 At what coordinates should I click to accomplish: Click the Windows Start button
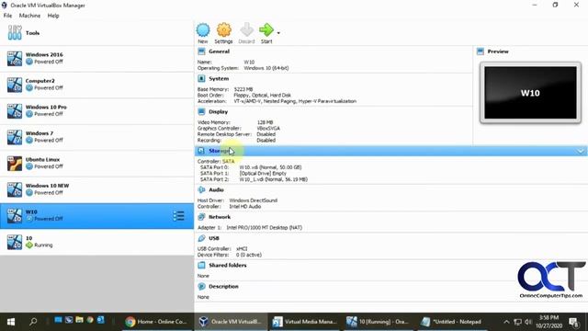tap(11, 322)
